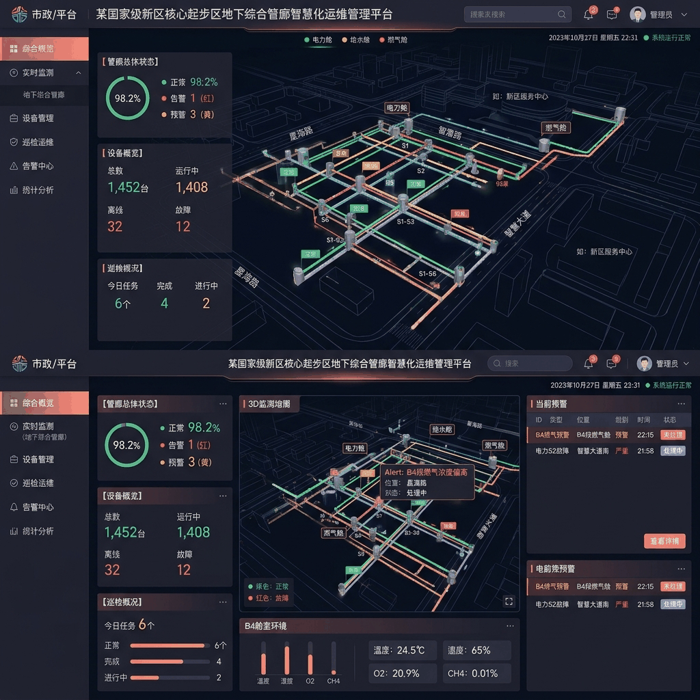The image size is (700, 700).
Task: Open notification bell in lower dashboard header
Action: 589,364
